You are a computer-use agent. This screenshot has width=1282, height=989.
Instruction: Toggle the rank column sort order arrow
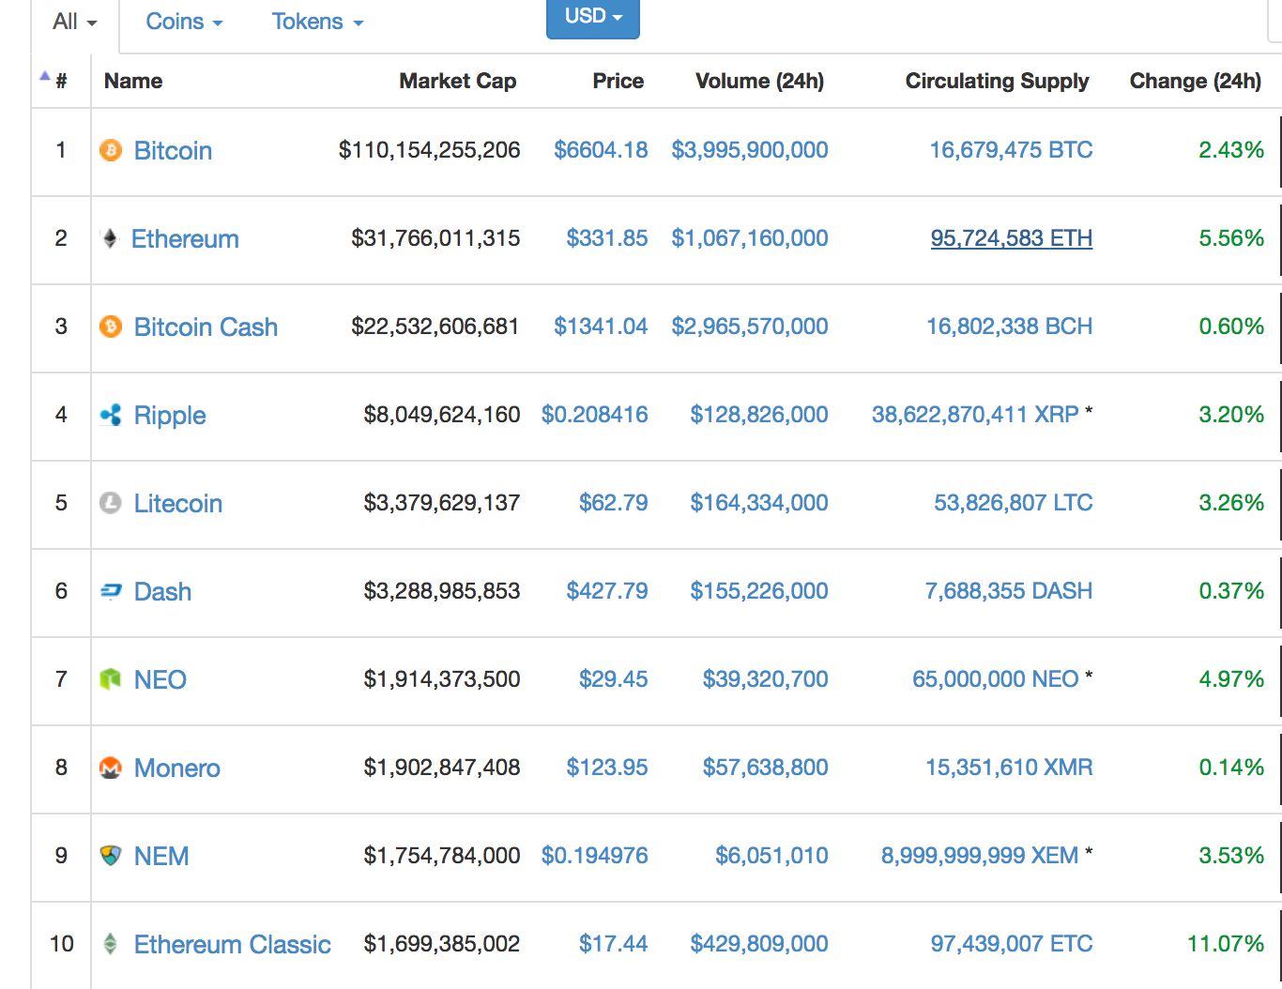(42, 75)
